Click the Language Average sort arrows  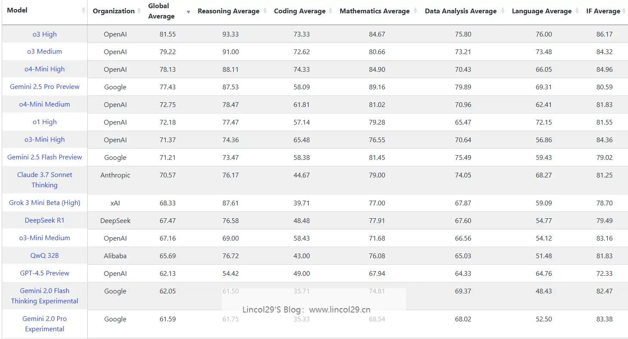point(577,11)
